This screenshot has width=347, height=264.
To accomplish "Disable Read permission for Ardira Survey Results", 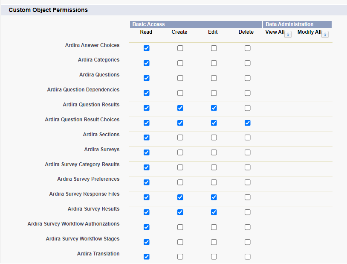I will pyautogui.click(x=147, y=212).
